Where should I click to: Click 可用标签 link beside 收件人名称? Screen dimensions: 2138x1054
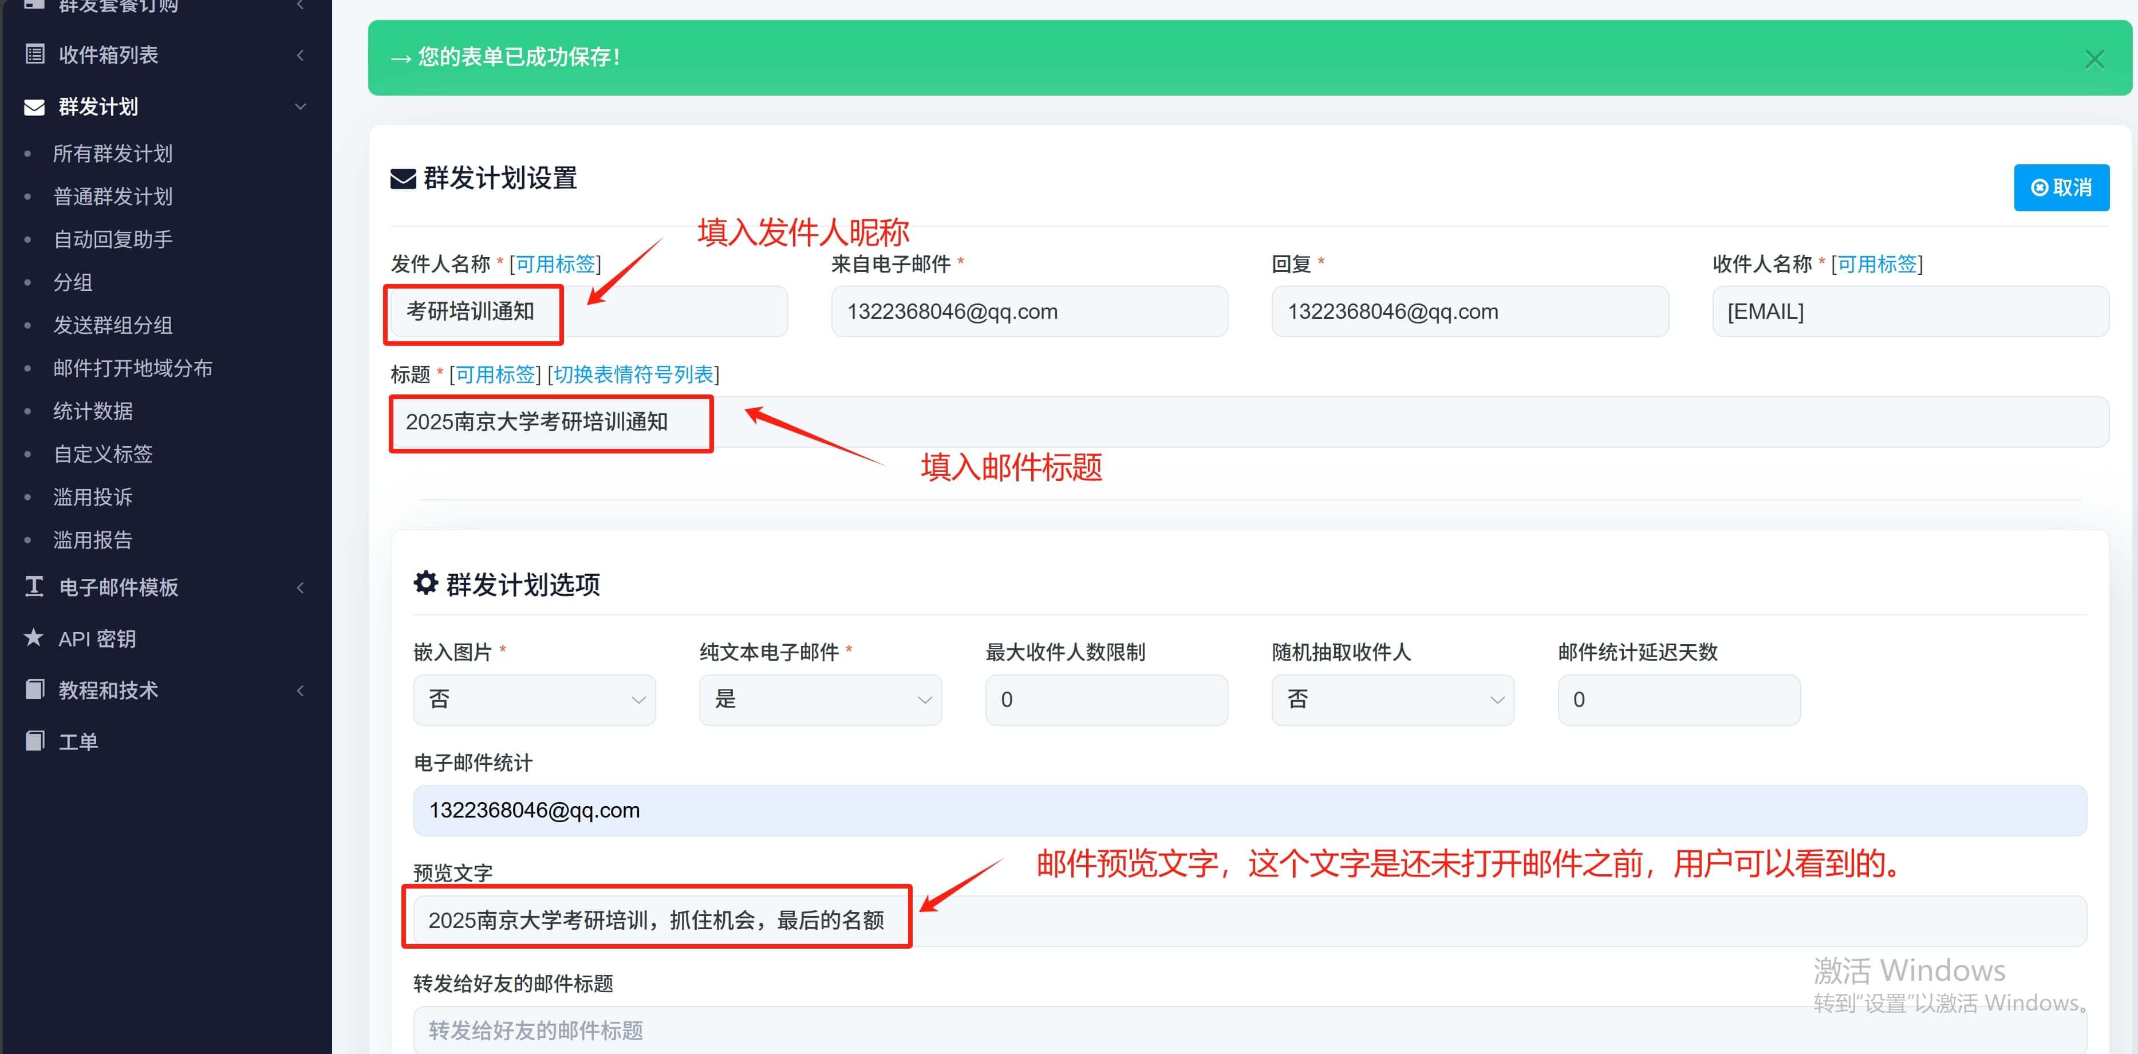point(1876,264)
